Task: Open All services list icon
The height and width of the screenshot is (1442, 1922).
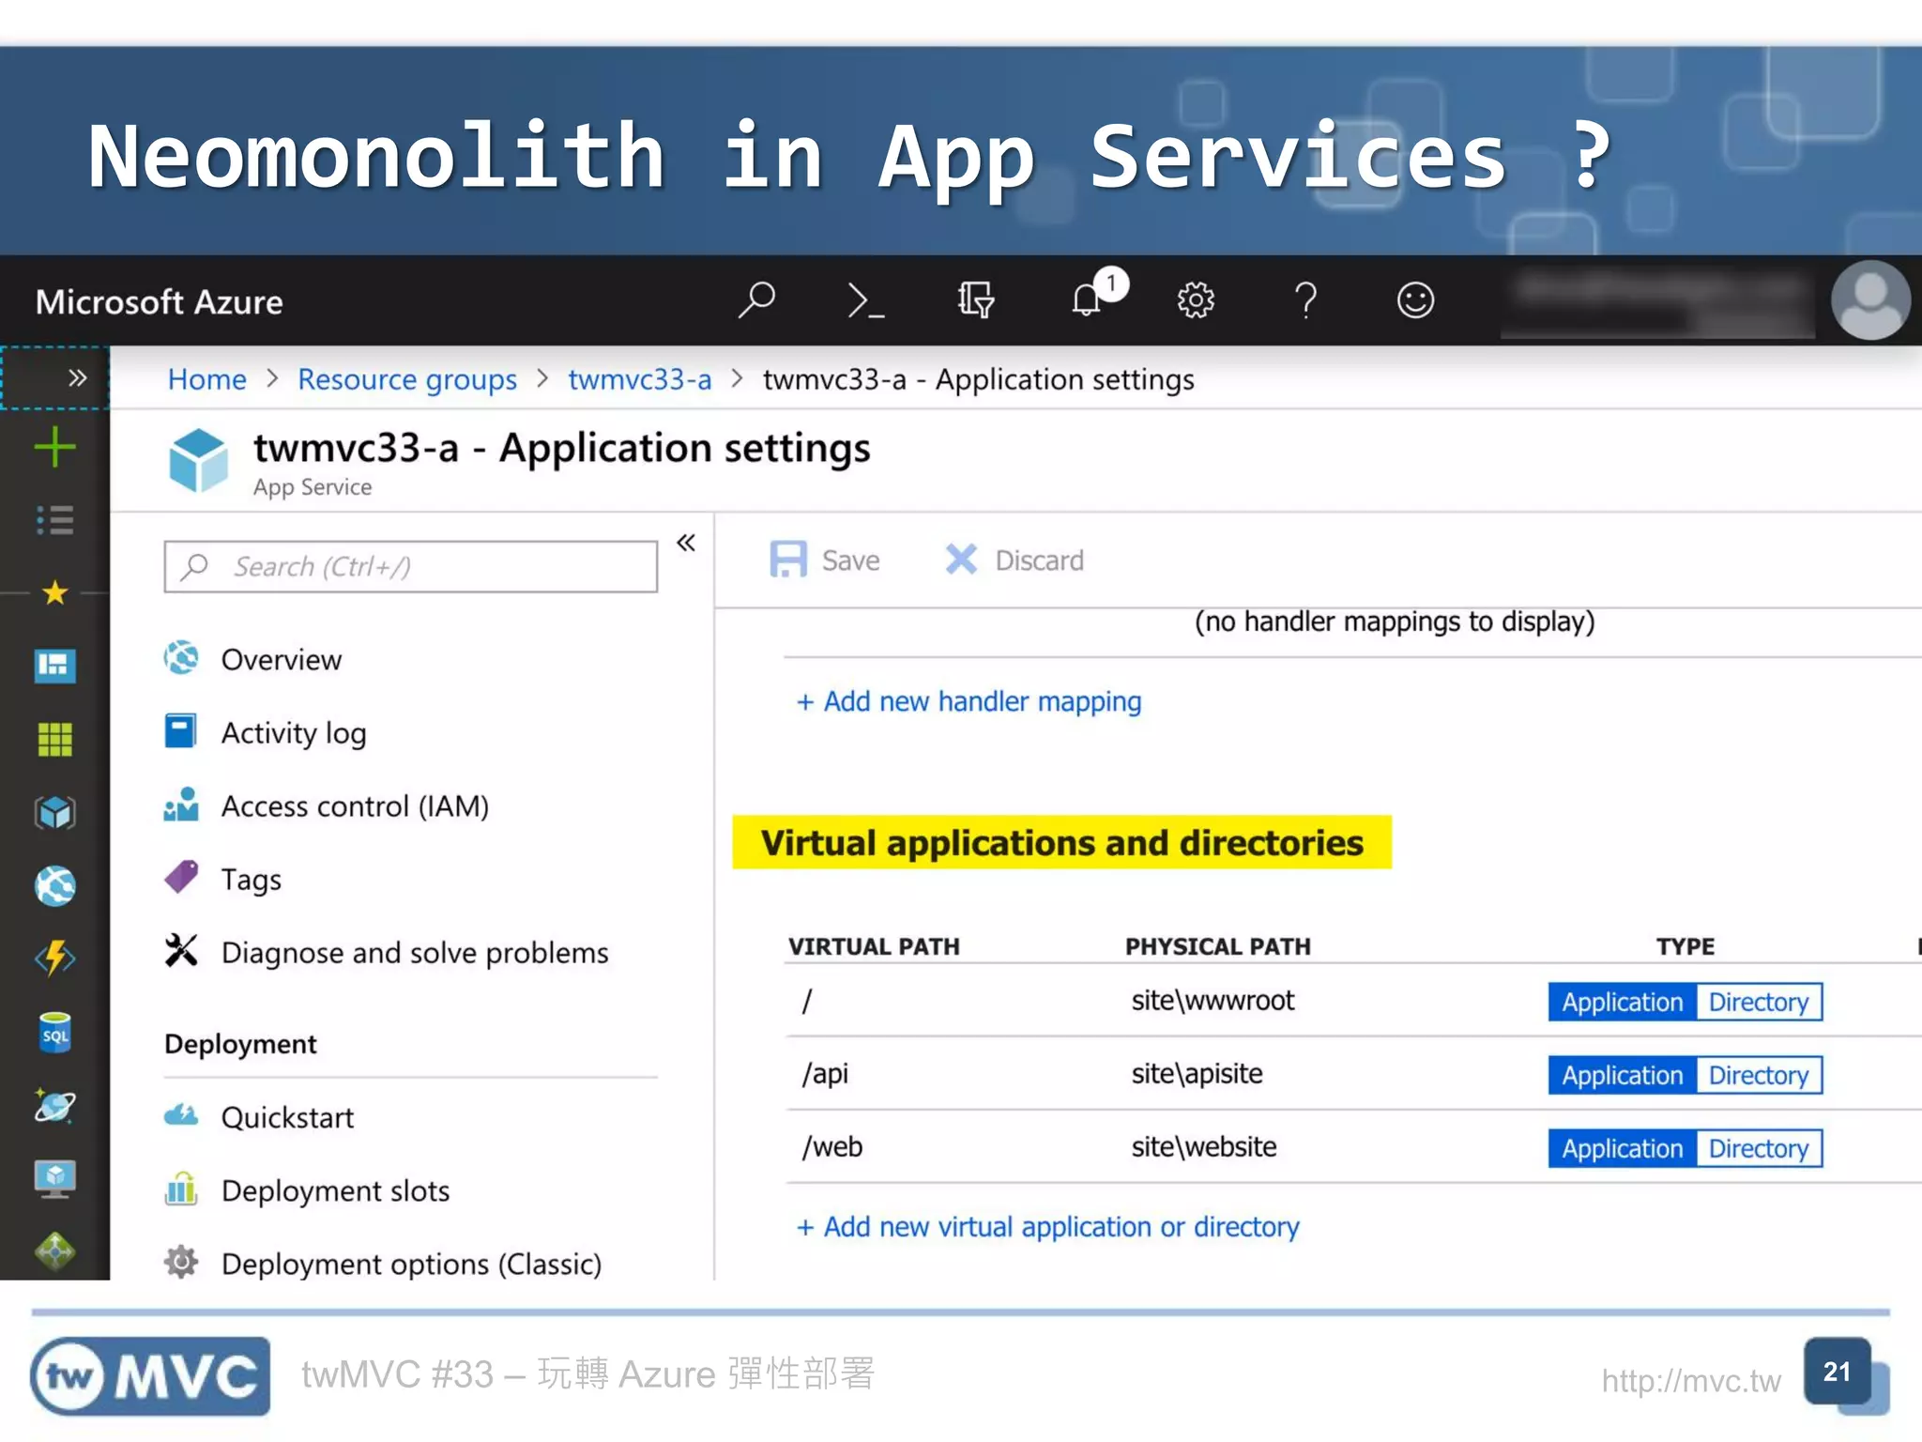Action: click(x=54, y=519)
